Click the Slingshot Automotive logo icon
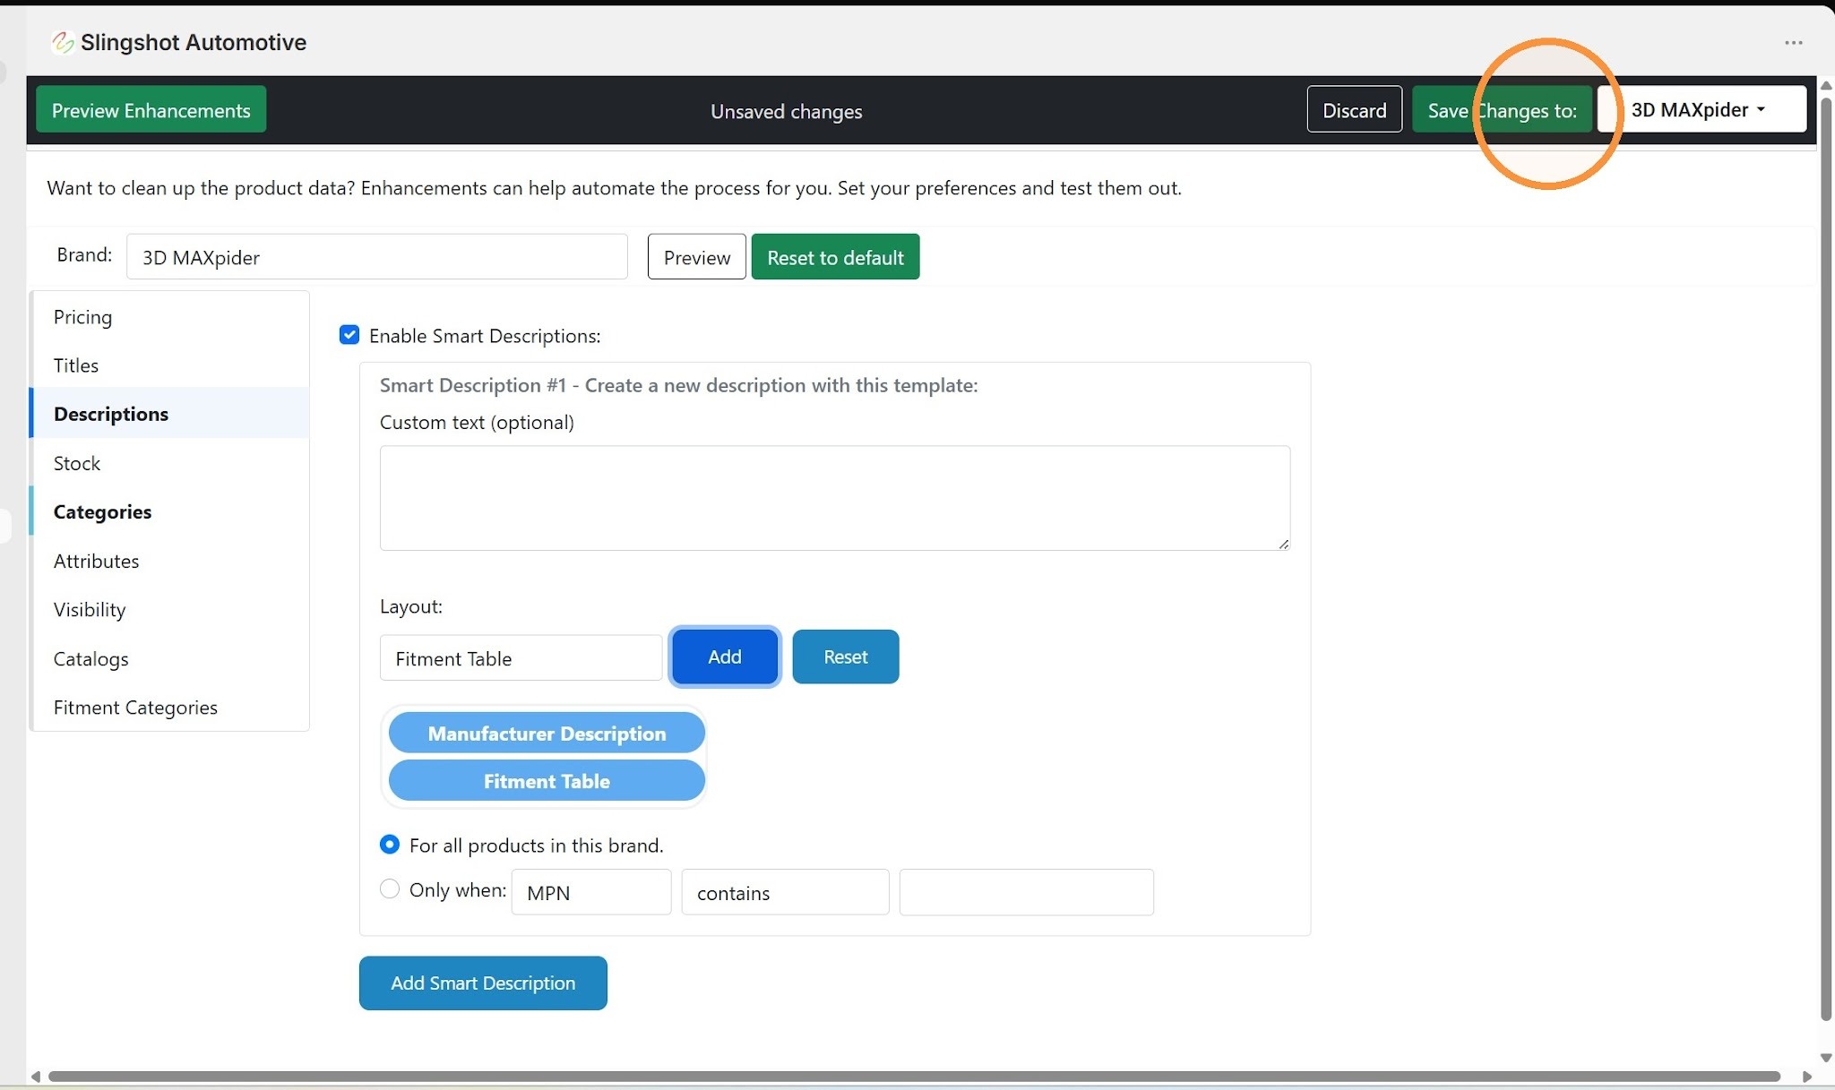 coord(62,42)
